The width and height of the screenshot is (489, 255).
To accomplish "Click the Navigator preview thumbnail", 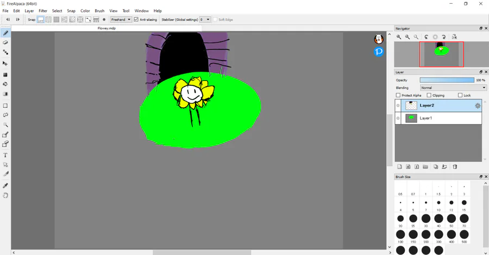I will [x=441, y=54].
